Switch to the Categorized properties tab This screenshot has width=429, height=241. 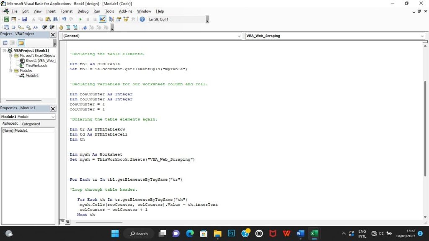pyautogui.click(x=31, y=124)
